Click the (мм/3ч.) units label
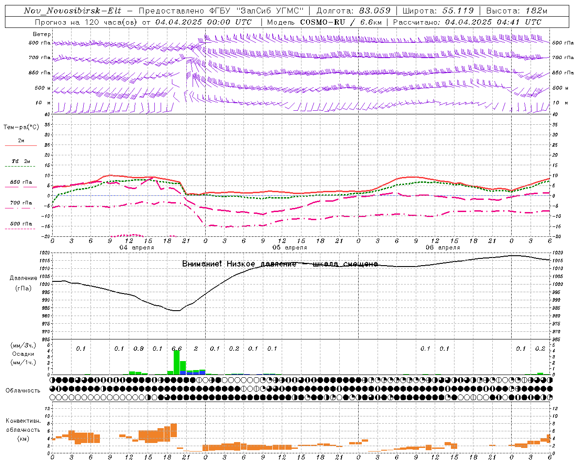This screenshot has height=461, width=576. coord(23,345)
